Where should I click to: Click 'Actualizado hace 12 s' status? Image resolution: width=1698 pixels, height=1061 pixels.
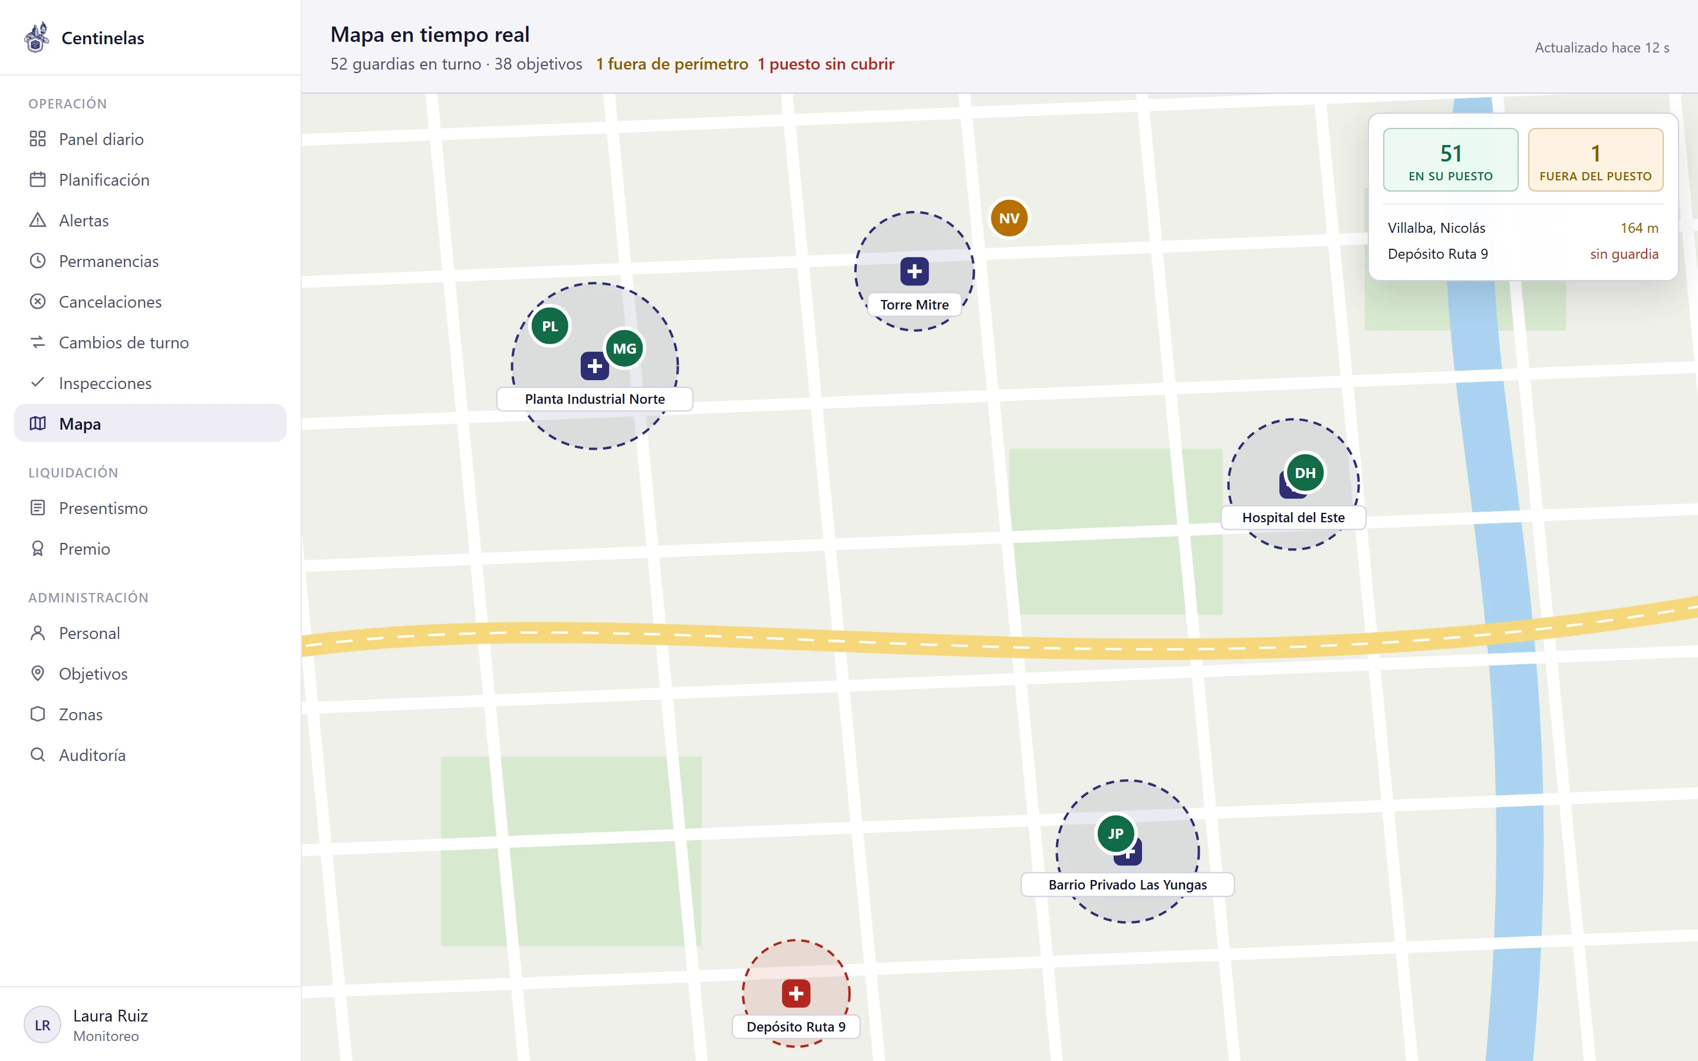tap(1602, 48)
